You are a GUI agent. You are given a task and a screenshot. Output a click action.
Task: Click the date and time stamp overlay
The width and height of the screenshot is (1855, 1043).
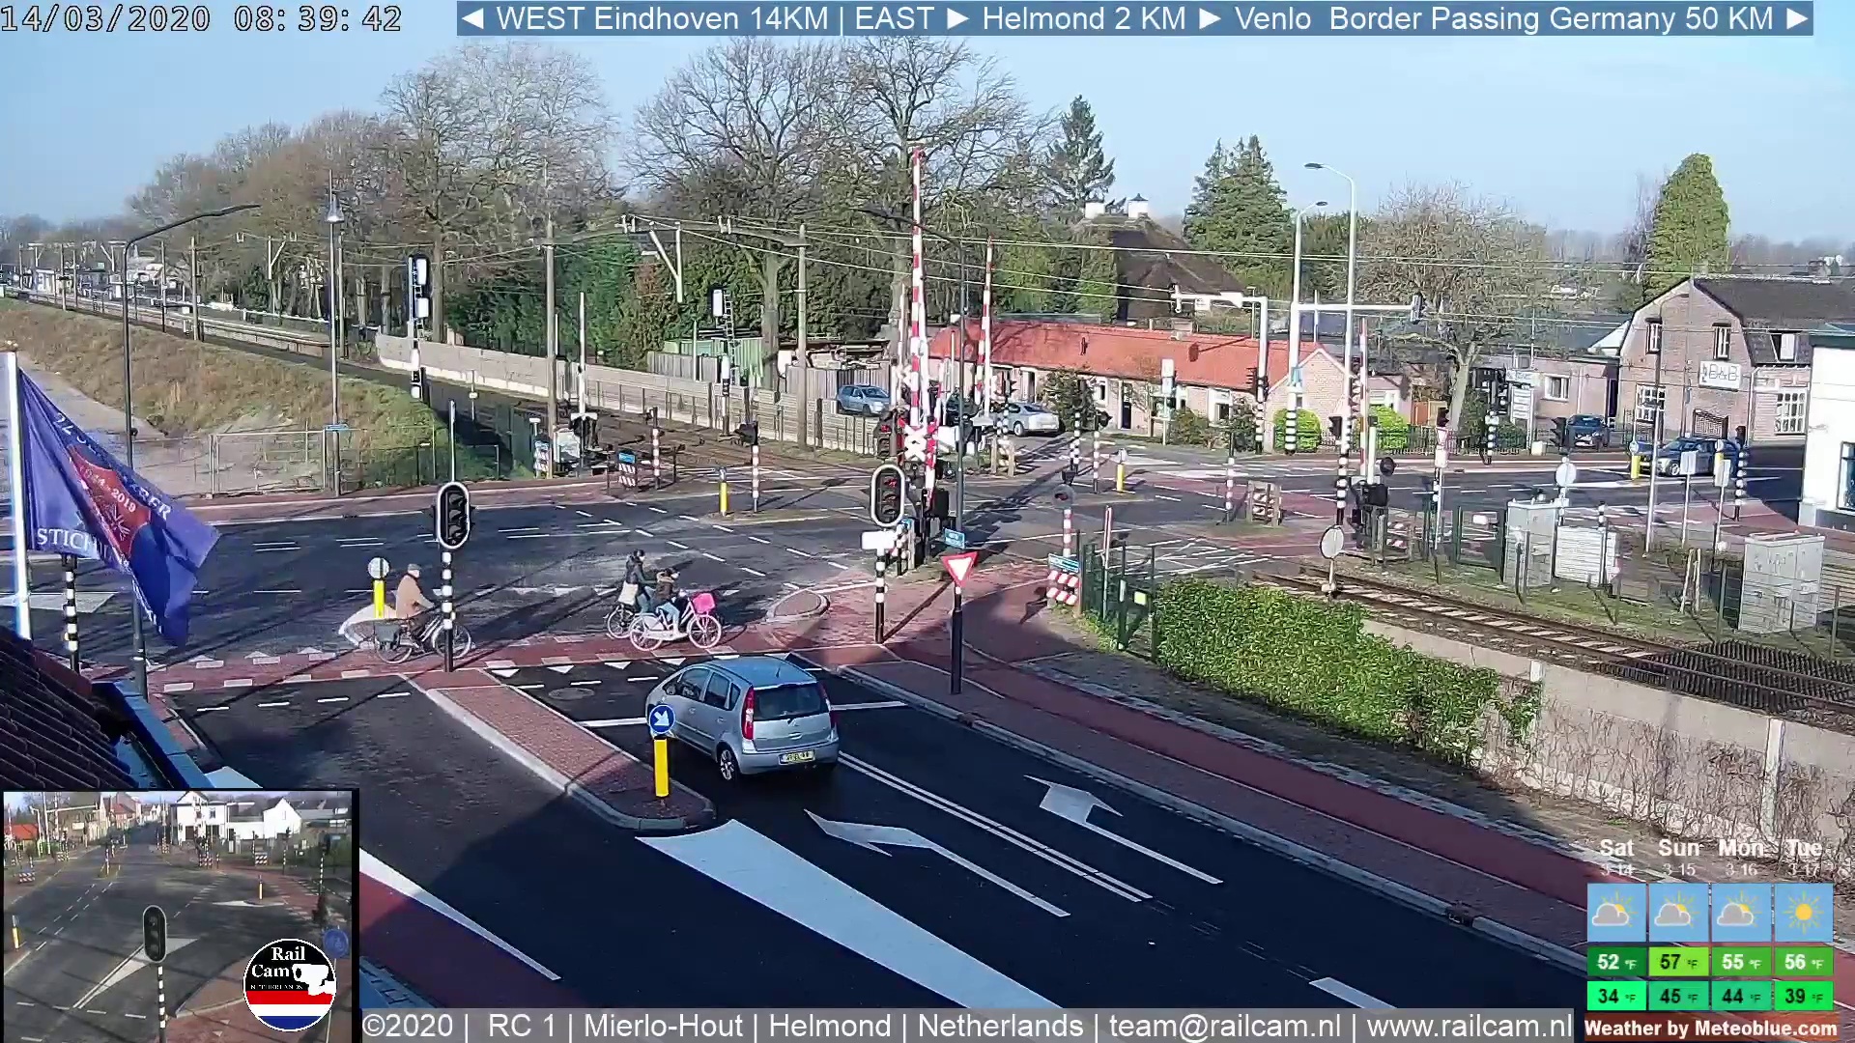coord(201,18)
